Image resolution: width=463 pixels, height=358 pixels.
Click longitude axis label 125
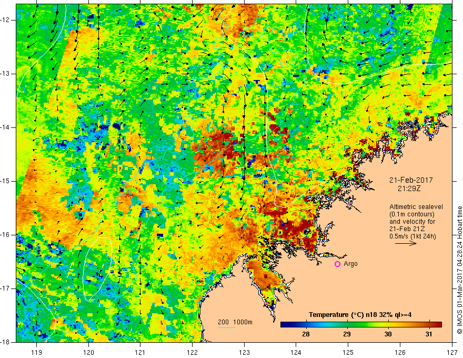pyautogui.click(x=348, y=352)
